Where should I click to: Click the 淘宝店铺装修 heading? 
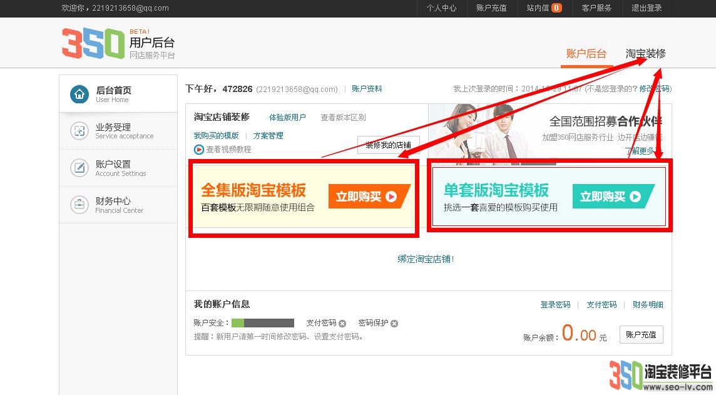[222, 117]
